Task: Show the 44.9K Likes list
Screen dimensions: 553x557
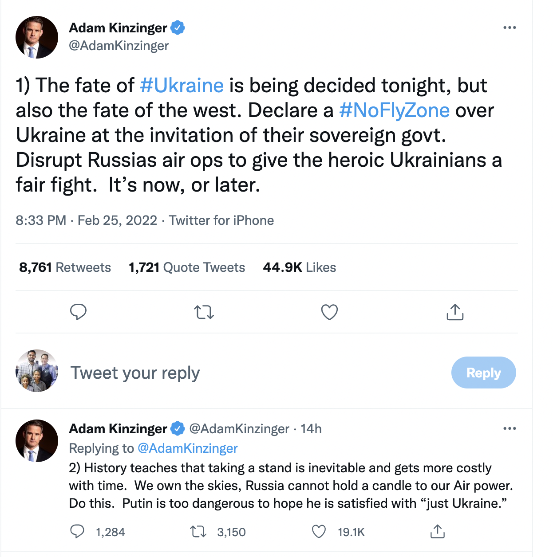Action: (300, 267)
